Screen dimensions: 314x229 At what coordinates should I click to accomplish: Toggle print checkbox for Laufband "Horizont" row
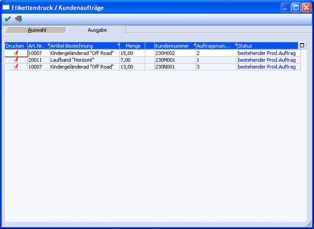pyautogui.click(x=16, y=60)
